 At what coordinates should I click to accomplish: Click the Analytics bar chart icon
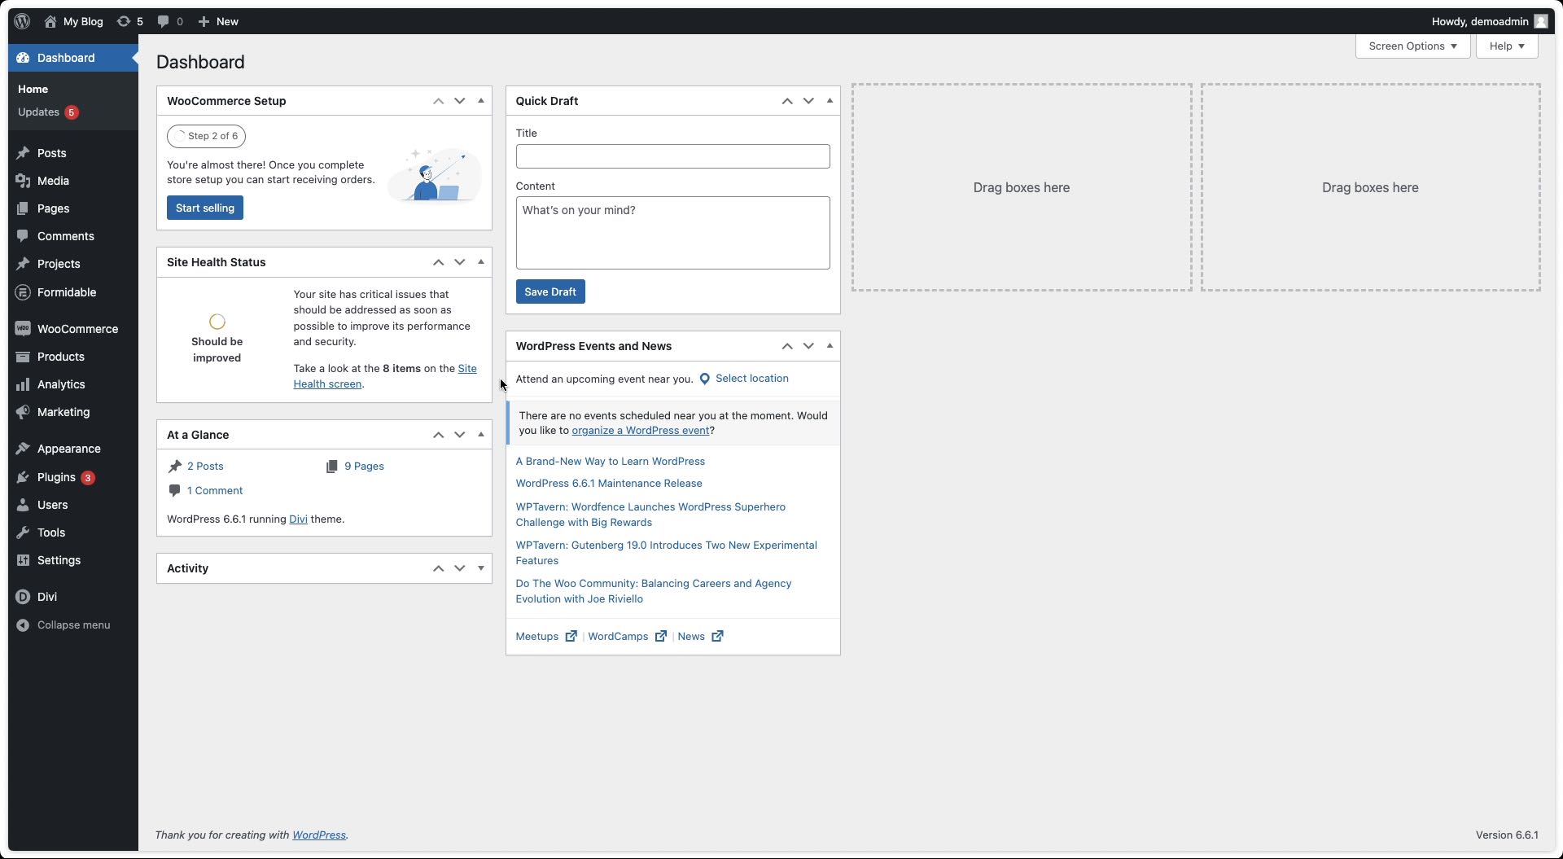23,384
